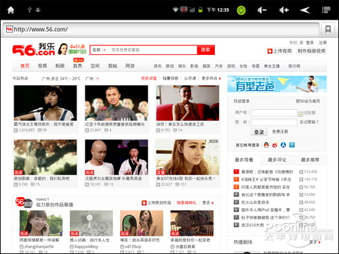
Task: Raise volume with the speaker plus icon
Action: tap(284, 10)
